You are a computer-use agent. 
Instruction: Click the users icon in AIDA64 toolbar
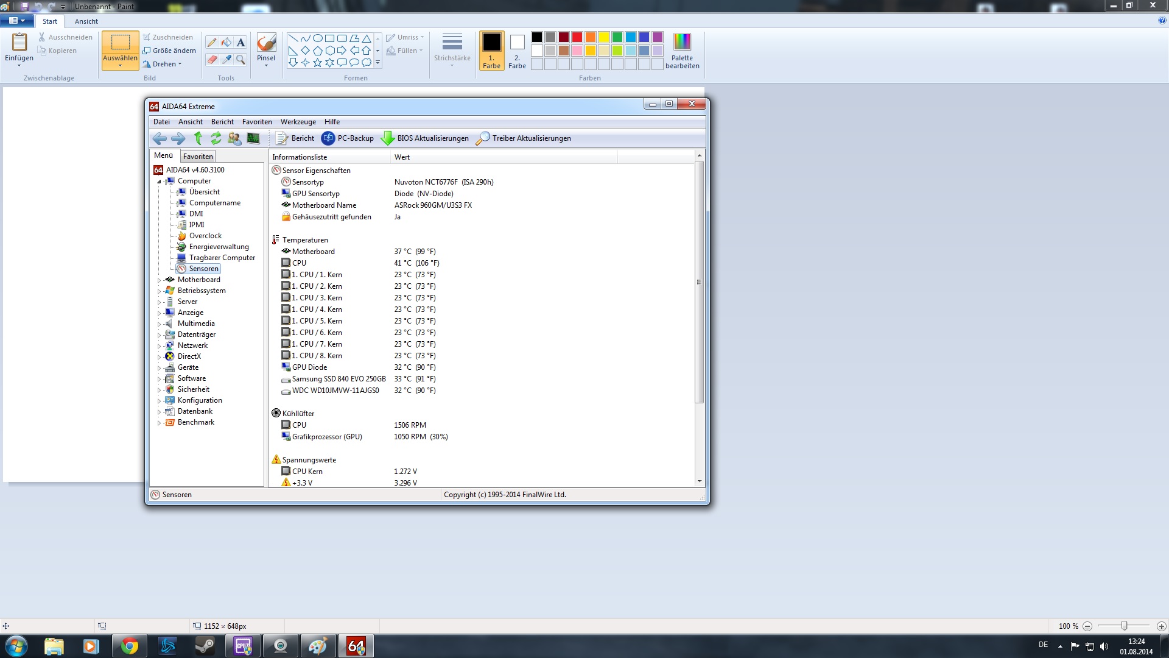[234, 138]
